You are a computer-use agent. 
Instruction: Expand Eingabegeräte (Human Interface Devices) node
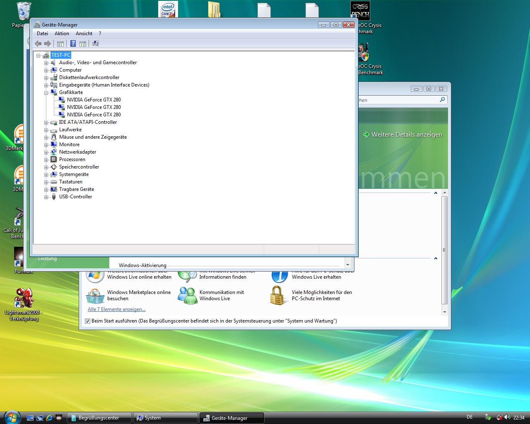(x=46, y=85)
